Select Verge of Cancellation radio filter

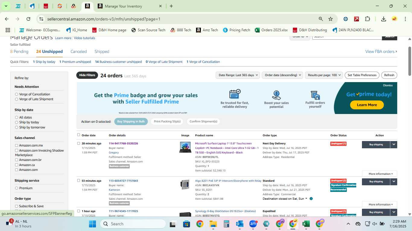click(17, 94)
